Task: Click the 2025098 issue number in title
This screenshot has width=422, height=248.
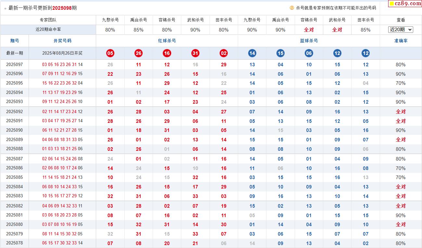Action: pyautogui.click(x=62, y=8)
